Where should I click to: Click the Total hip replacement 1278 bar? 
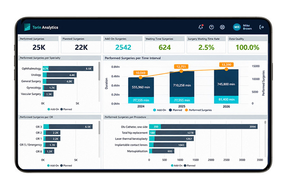pos(175,133)
